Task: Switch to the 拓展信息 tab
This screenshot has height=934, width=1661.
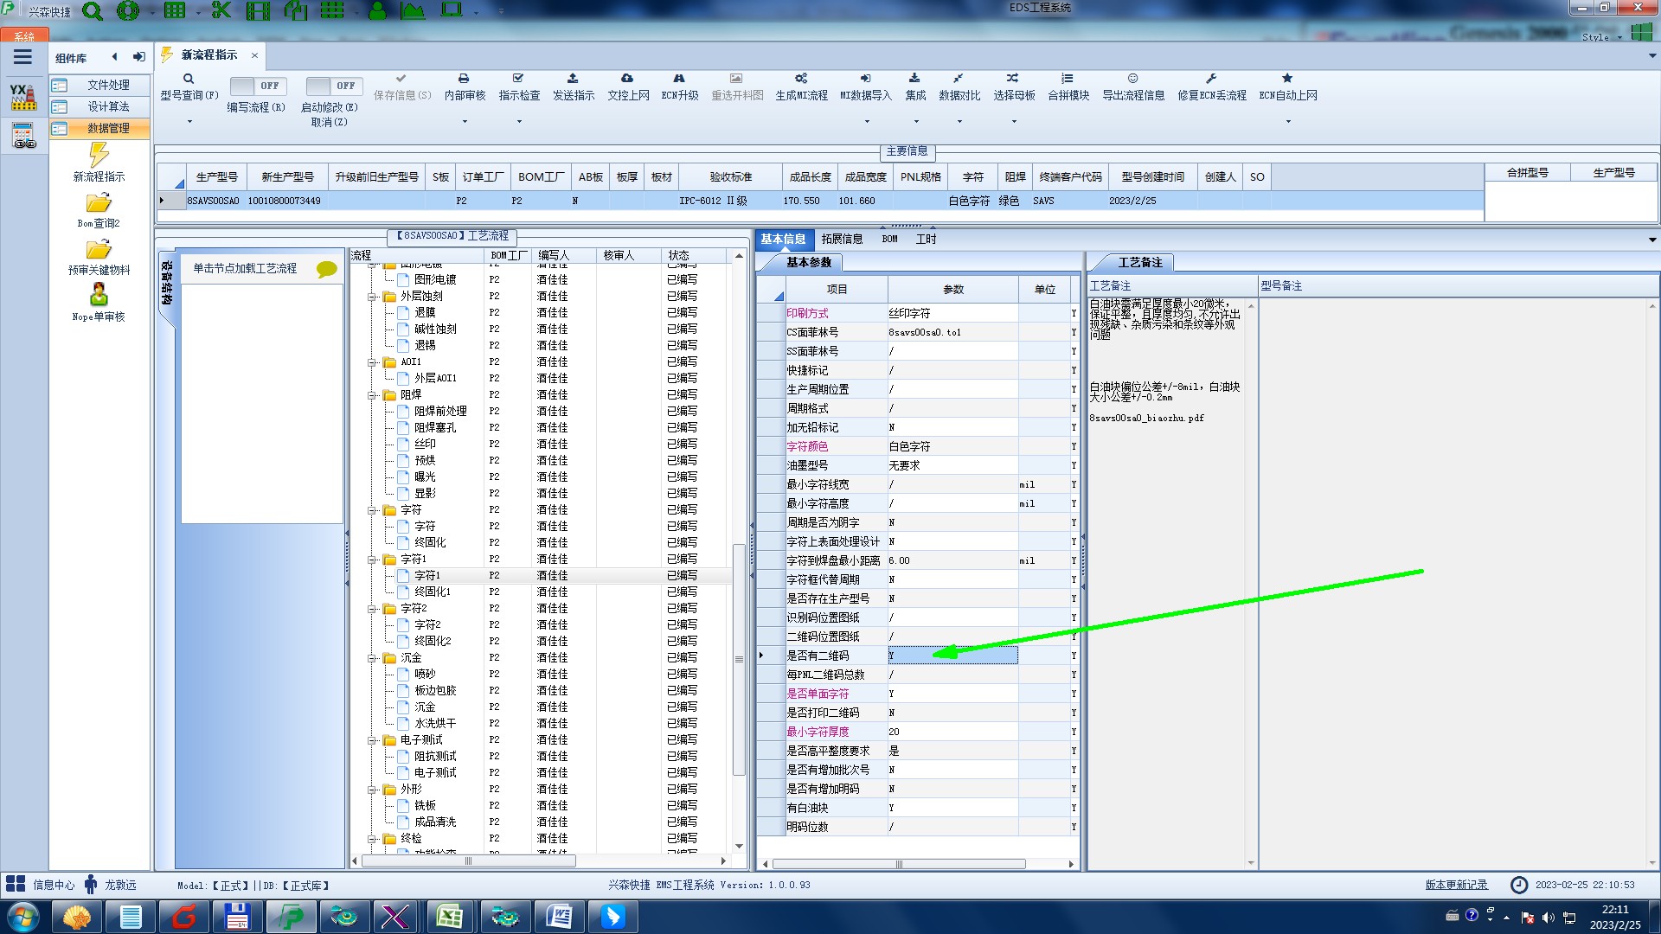Action: [841, 240]
